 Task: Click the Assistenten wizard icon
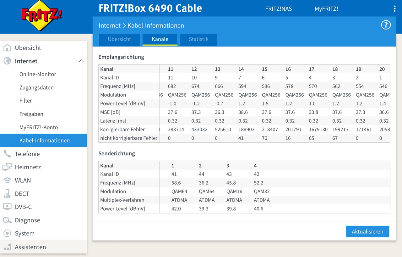point(7,247)
